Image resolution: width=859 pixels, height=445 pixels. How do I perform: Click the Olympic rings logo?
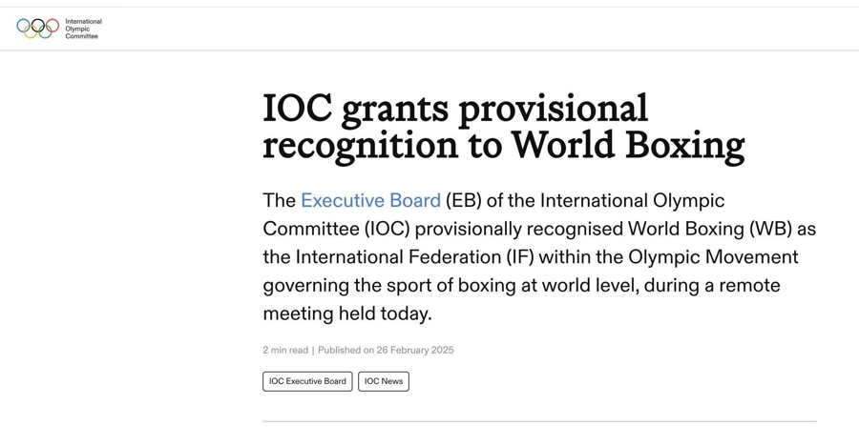pos(38,29)
